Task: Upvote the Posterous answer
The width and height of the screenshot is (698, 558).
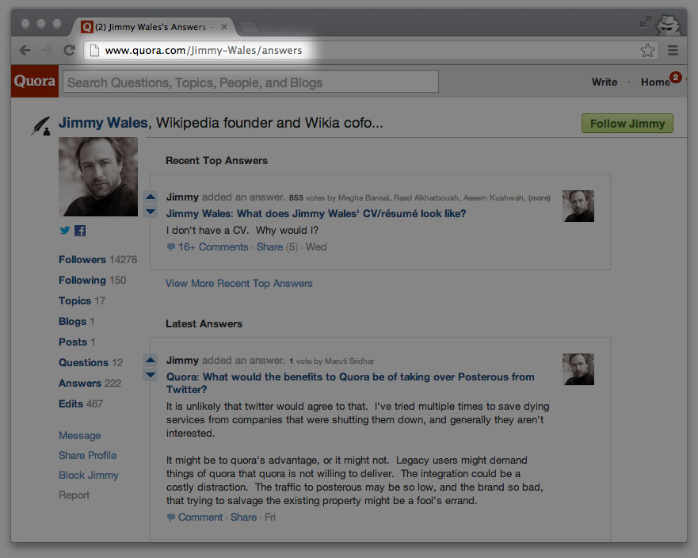Action: coord(151,360)
